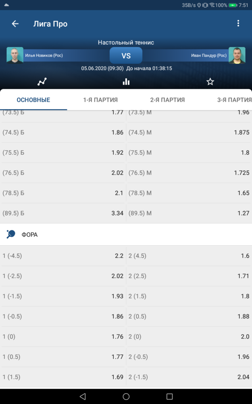Collapse the ФОРА section header
This screenshot has width=252, height=404.
point(126,234)
